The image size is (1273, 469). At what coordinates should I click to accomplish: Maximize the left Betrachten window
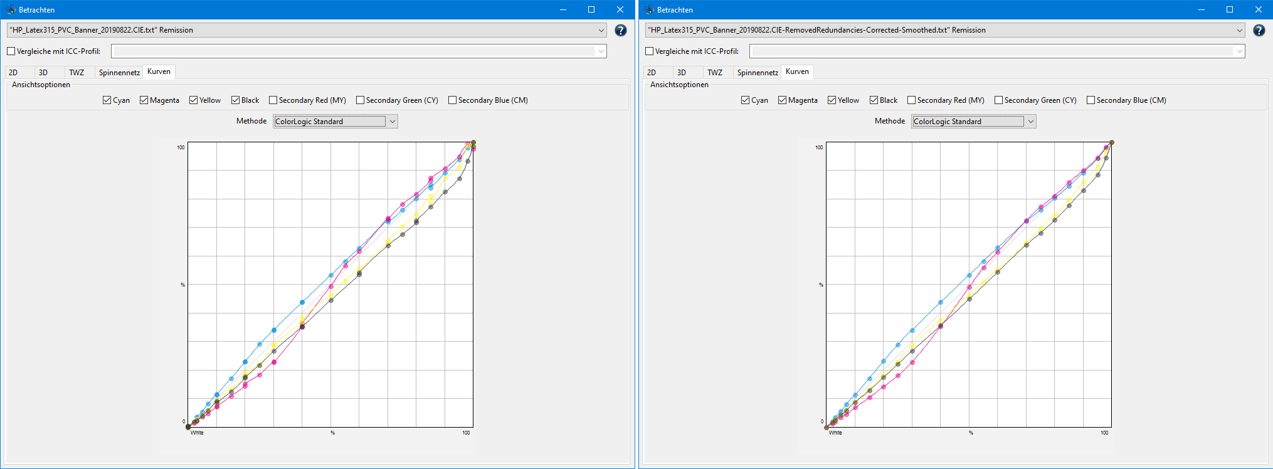pos(591,9)
